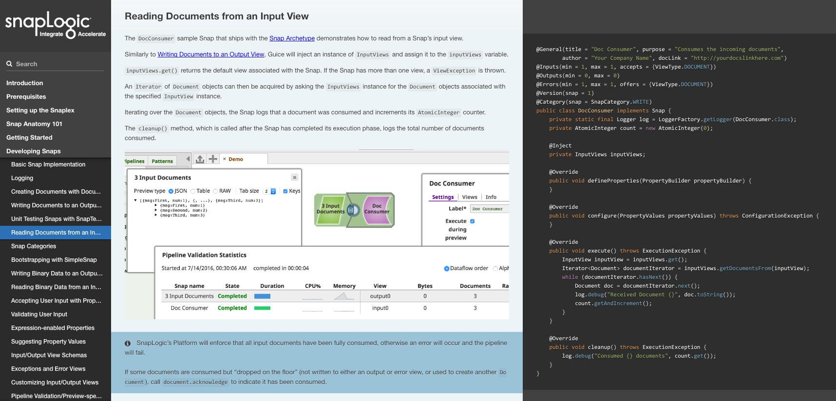Go to Customizing Input/Output Views page
836x401 pixels.
tap(56, 383)
